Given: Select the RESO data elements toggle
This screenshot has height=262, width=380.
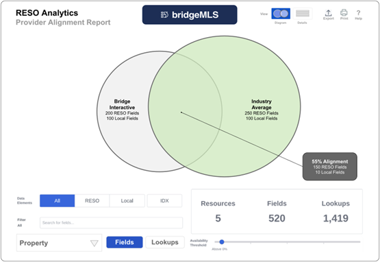Looking at the screenshot, I should 92,201.
